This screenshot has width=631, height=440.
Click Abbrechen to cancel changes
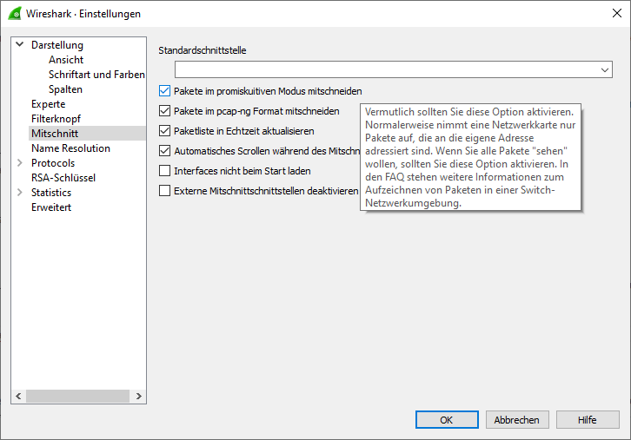coord(517,420)
